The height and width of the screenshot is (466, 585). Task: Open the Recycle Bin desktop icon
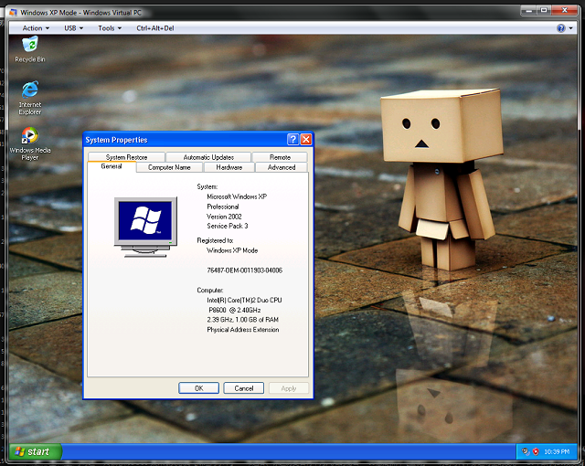pos(30,48)
